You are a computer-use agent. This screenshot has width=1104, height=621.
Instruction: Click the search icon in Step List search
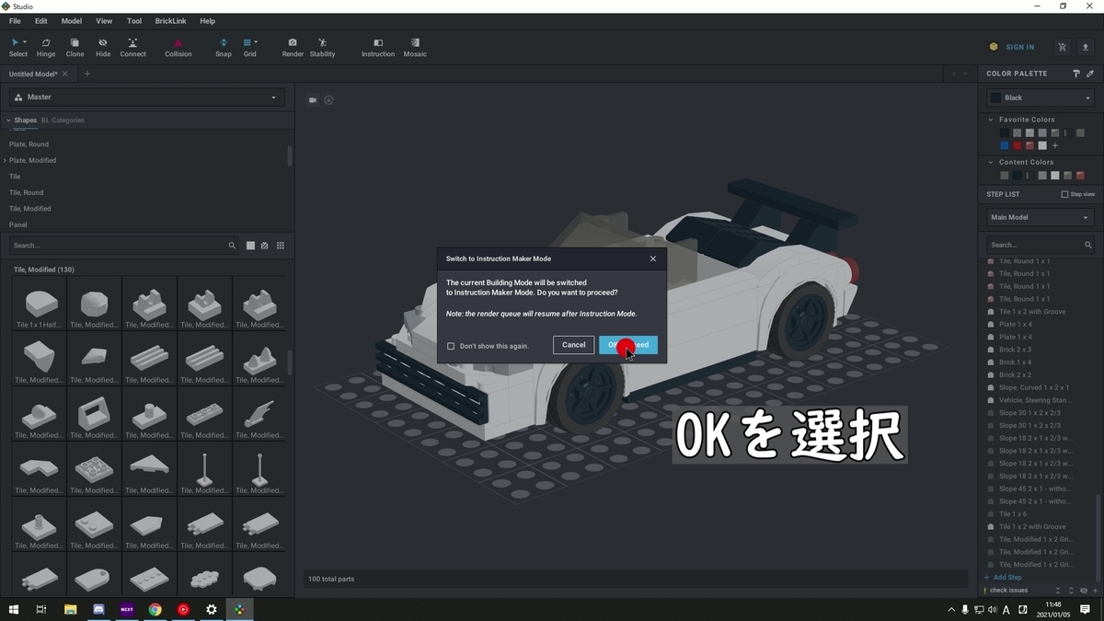(1088, 245)
